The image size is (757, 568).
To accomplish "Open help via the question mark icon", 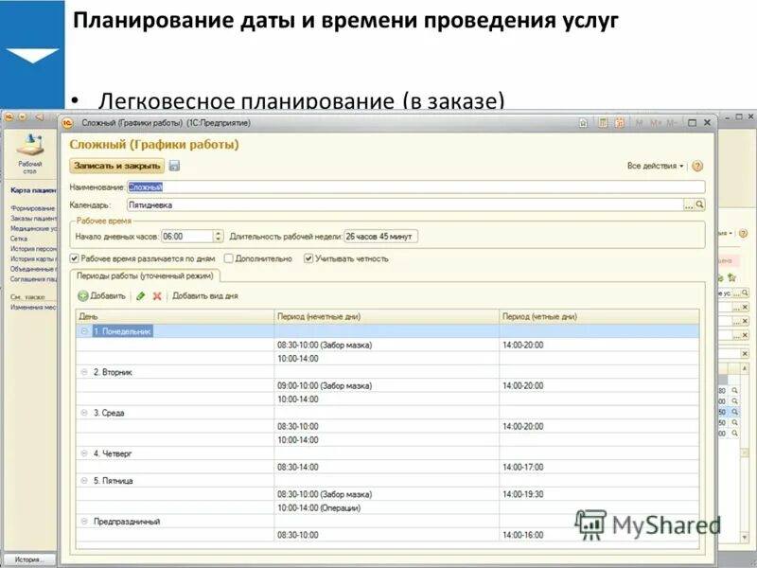I will pyautogui.click(x=697, y=166).
